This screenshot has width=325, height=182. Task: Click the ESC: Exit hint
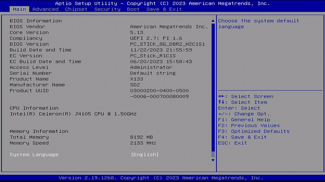coord(232,143)
